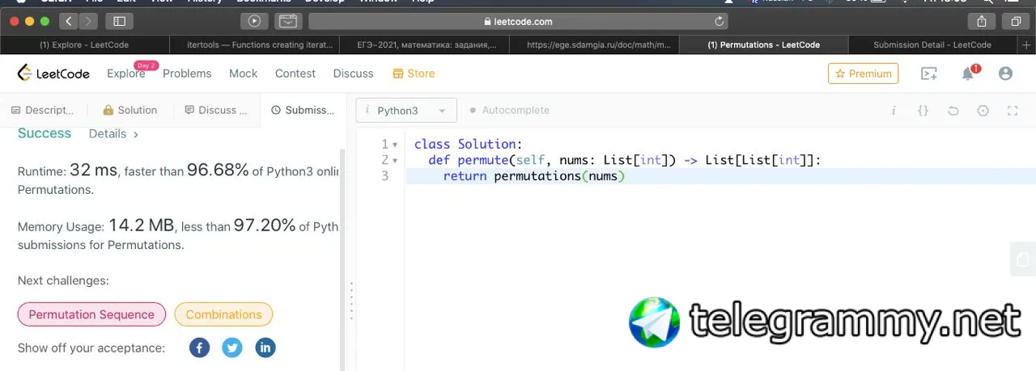Click the extension icon beside the address bar
This screenshot has width=1036, height=371.
coord(287,22)
